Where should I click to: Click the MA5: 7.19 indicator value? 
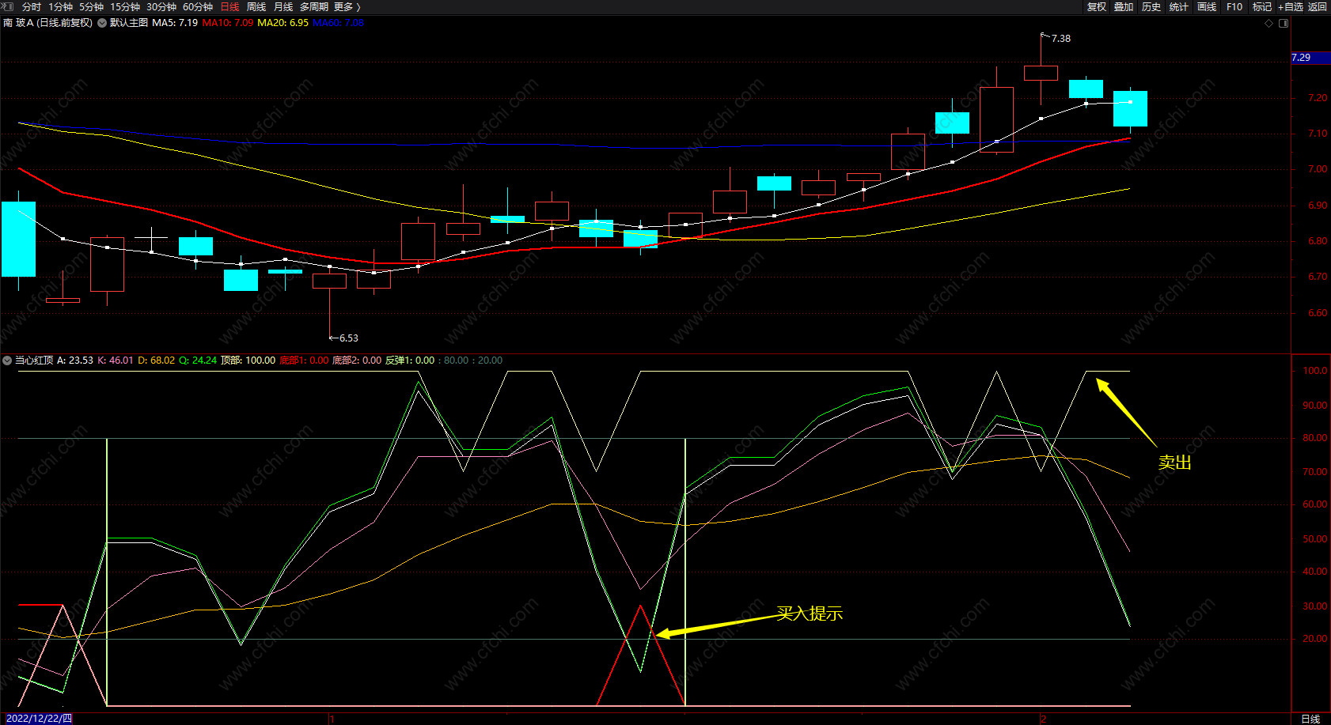point(175,23)
